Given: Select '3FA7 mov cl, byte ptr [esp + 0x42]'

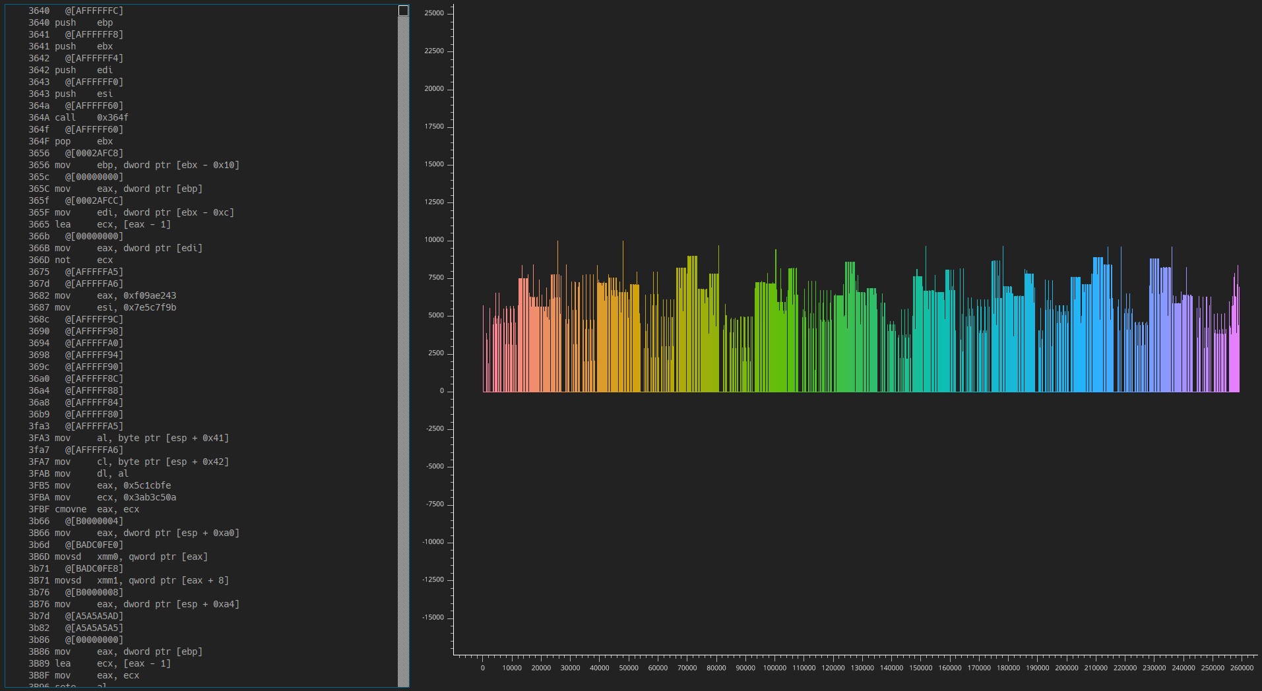Looking at the screenshot, I should [x=201, y=462].
